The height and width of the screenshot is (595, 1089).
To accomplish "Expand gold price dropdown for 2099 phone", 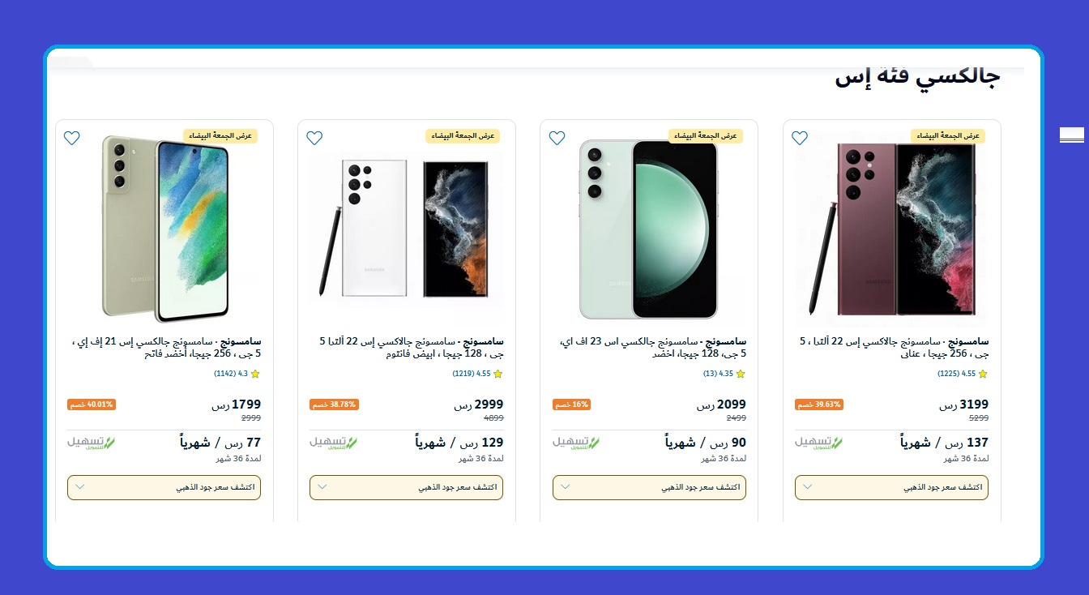I will (x=649, y=487).
